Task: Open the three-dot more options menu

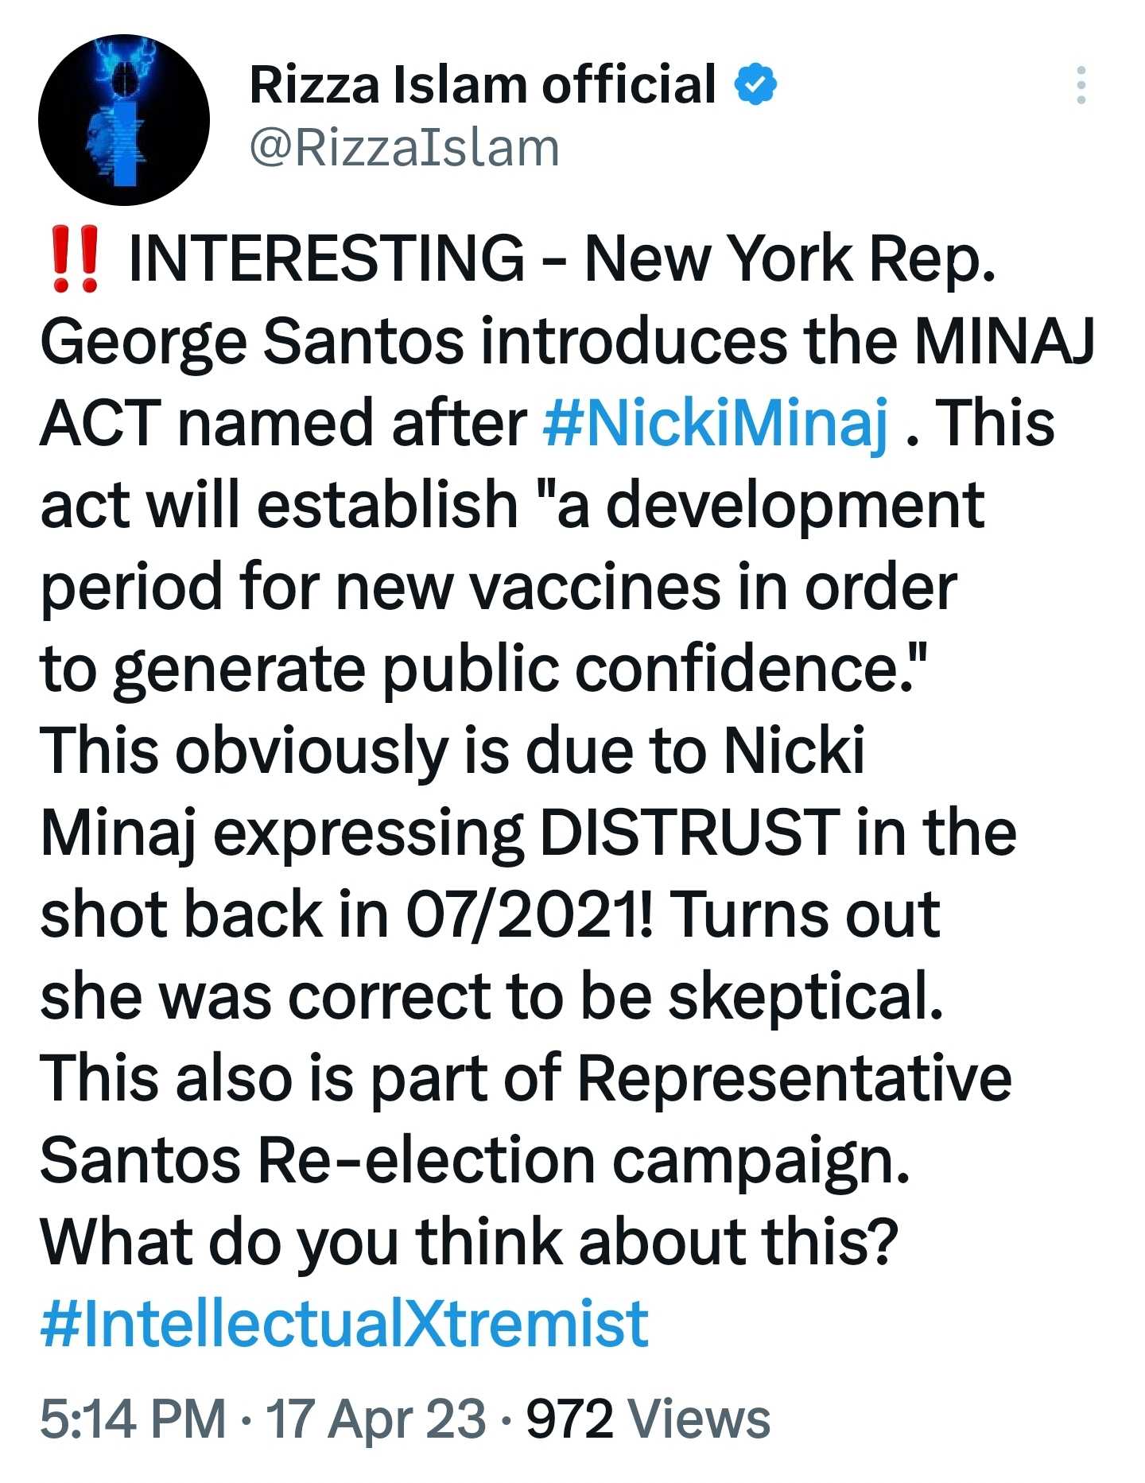Action: [1080, 85]
